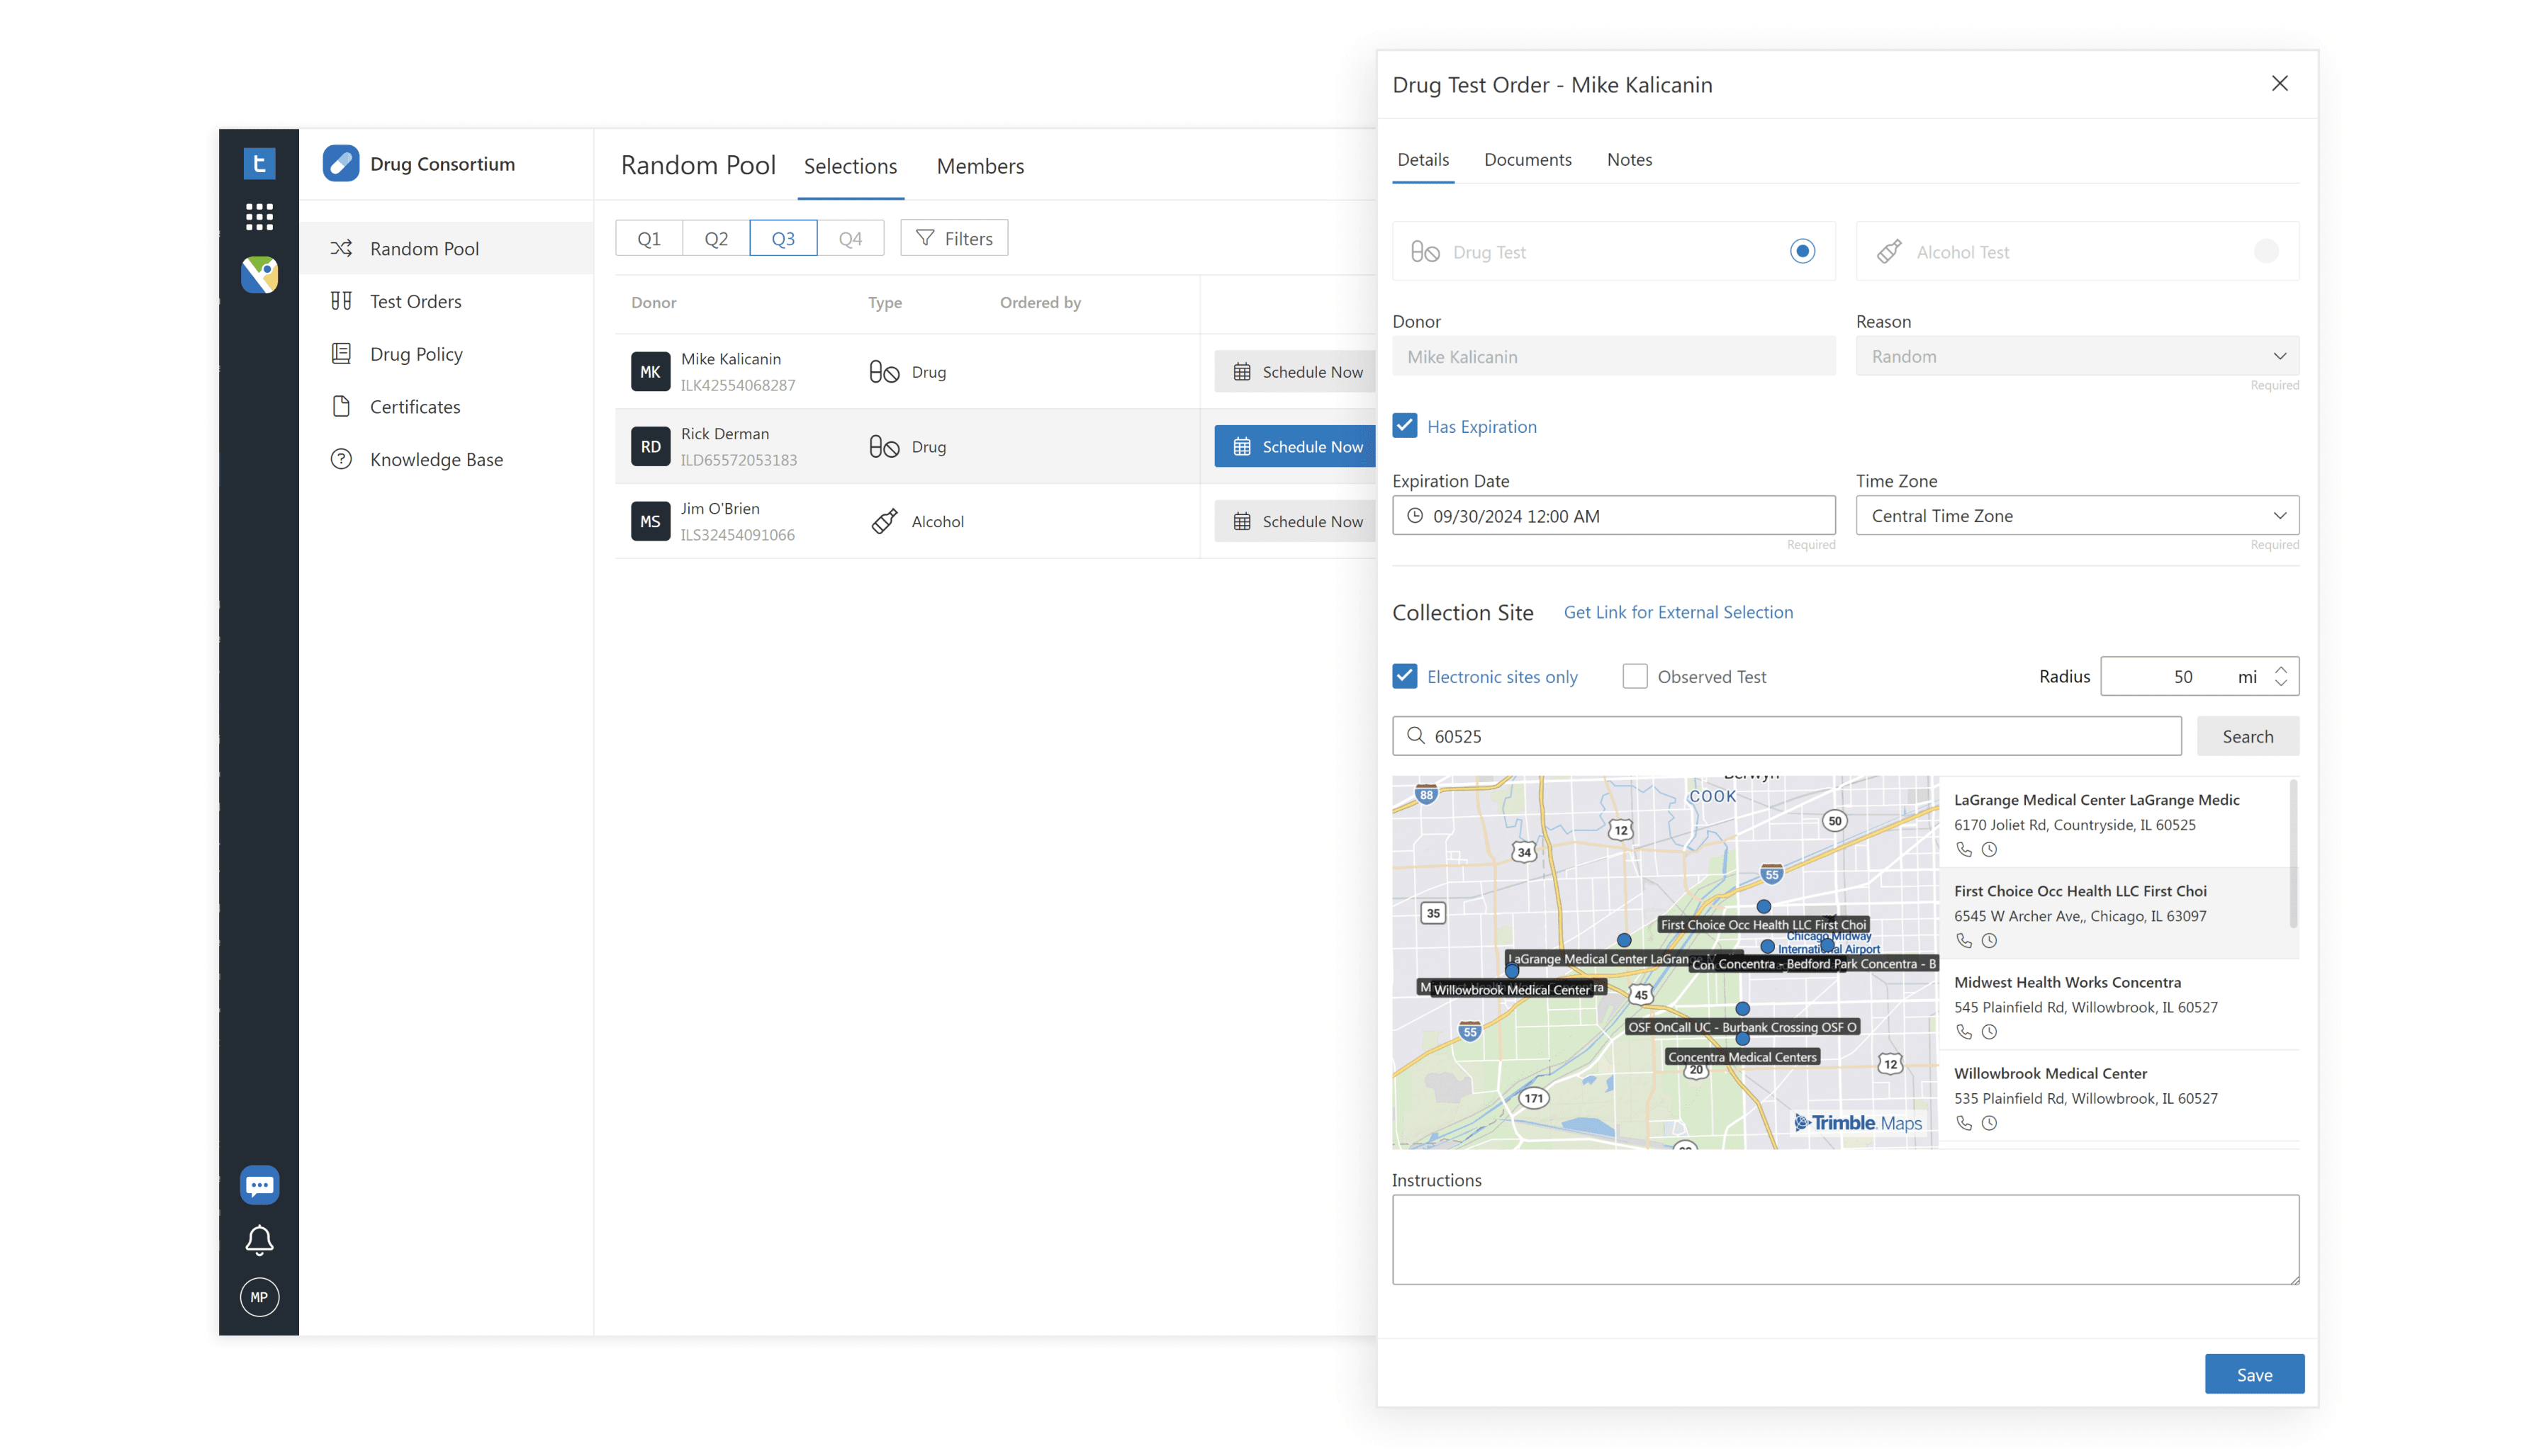Click the blue 't' logo icon
The width and height of the screenshot is (2539, 1456).
(x=259, y=163)
